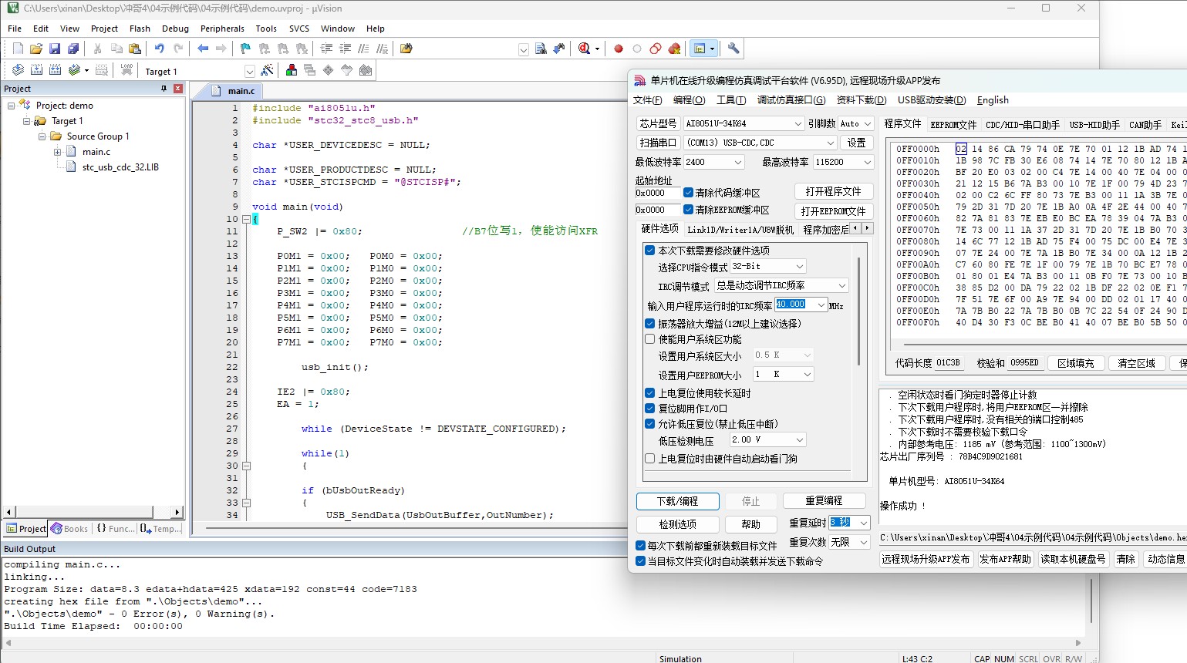The height and width of the screenshot is (663, 1187).
Task: Open the 重复次数 无限 dropdown
Action: [x=863, y=542]
